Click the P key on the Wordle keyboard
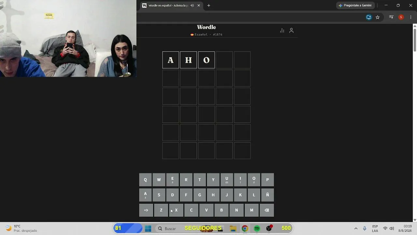The height and width of the screenshot is (235, 417). [x=267, y=180]
